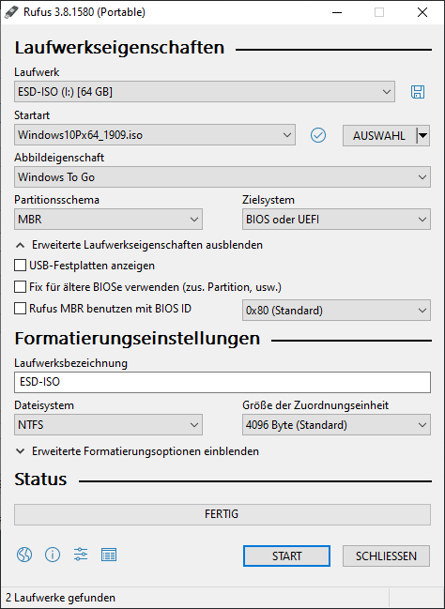Click the Rufus USB icon in title bar
The image size is (445, 609).
[11, 12]
